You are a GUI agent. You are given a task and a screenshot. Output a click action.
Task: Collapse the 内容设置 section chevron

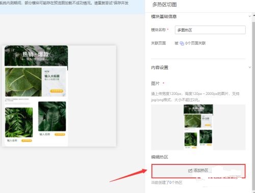coord(250,67)
